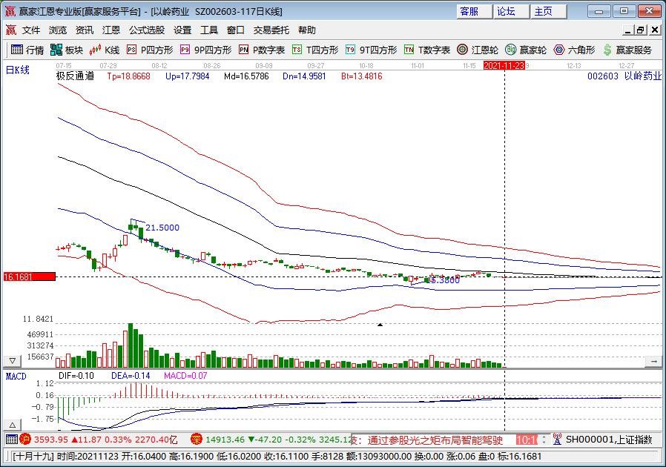
Task: Open 9T四方形 tool
Action: [372, 50]
